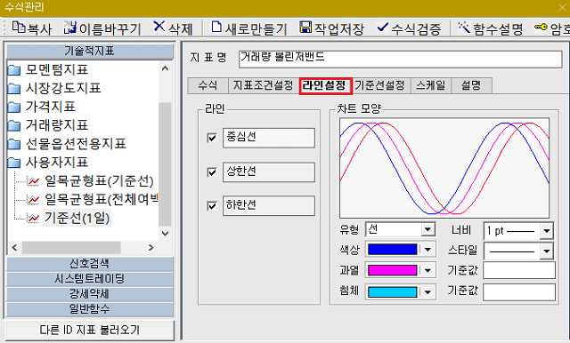Click the 하한선 line name field

(x=269, y=206)
